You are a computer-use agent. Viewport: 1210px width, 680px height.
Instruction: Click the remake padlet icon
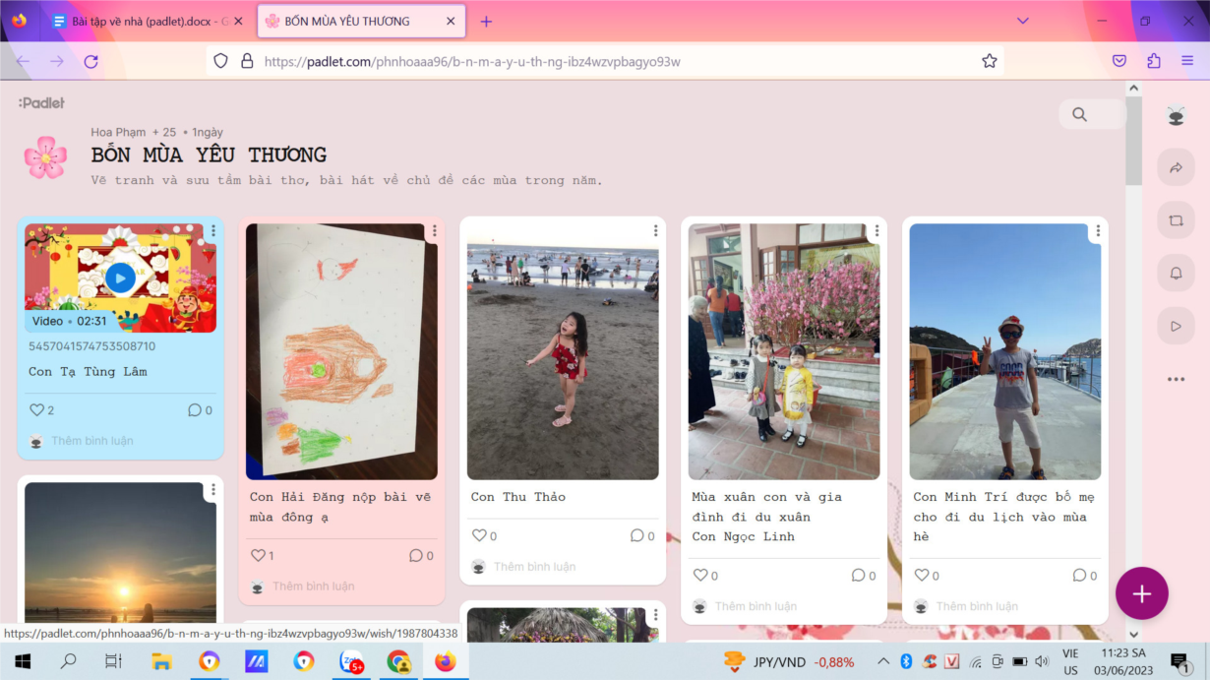tap(1176, 221)
